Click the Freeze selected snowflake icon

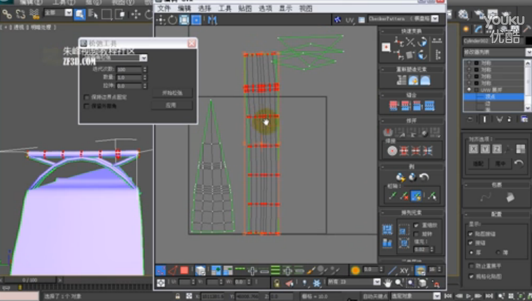pos(316,282)
